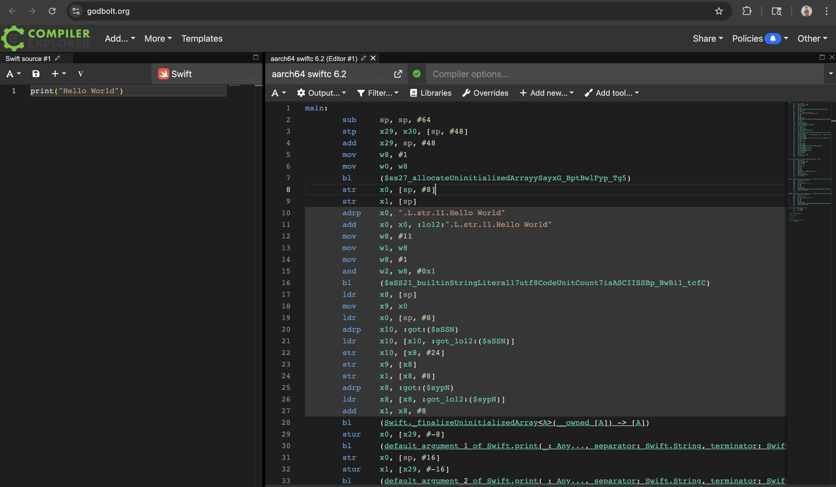Open the More menu in top navbar

158,39
